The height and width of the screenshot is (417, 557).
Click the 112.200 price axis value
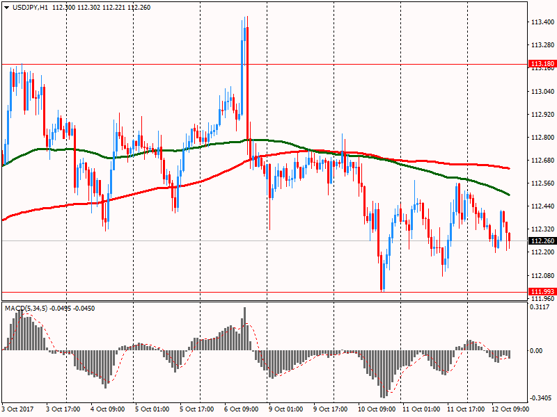click(x=542, y=252)
